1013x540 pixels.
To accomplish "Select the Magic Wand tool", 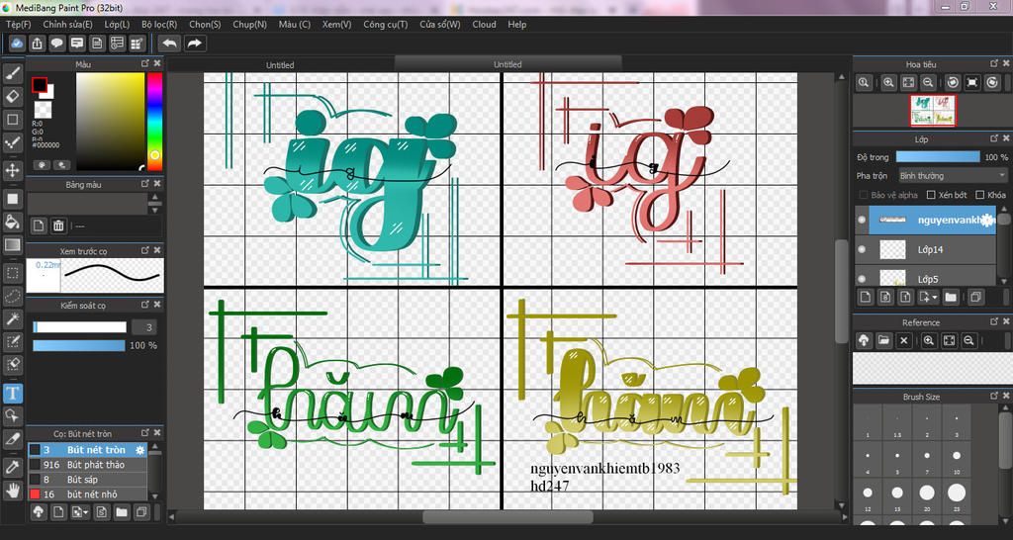I will (12, 318).
